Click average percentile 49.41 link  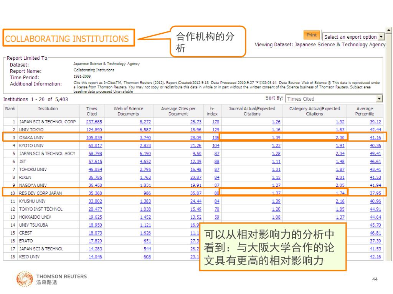pos(375,154)
